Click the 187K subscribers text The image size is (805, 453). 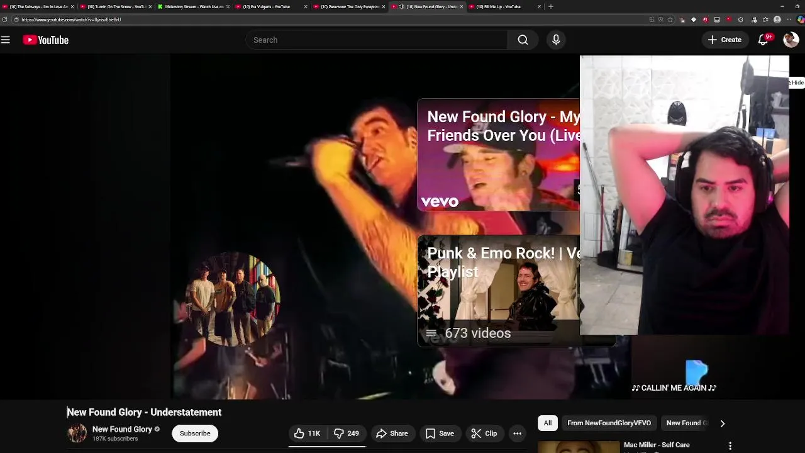tap(115, 439)
